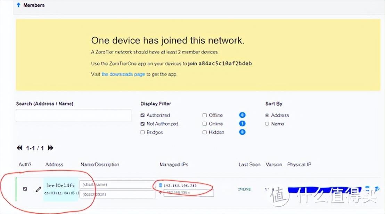
Task: Click the ONLINE status text
Action: tap(244, 189)
